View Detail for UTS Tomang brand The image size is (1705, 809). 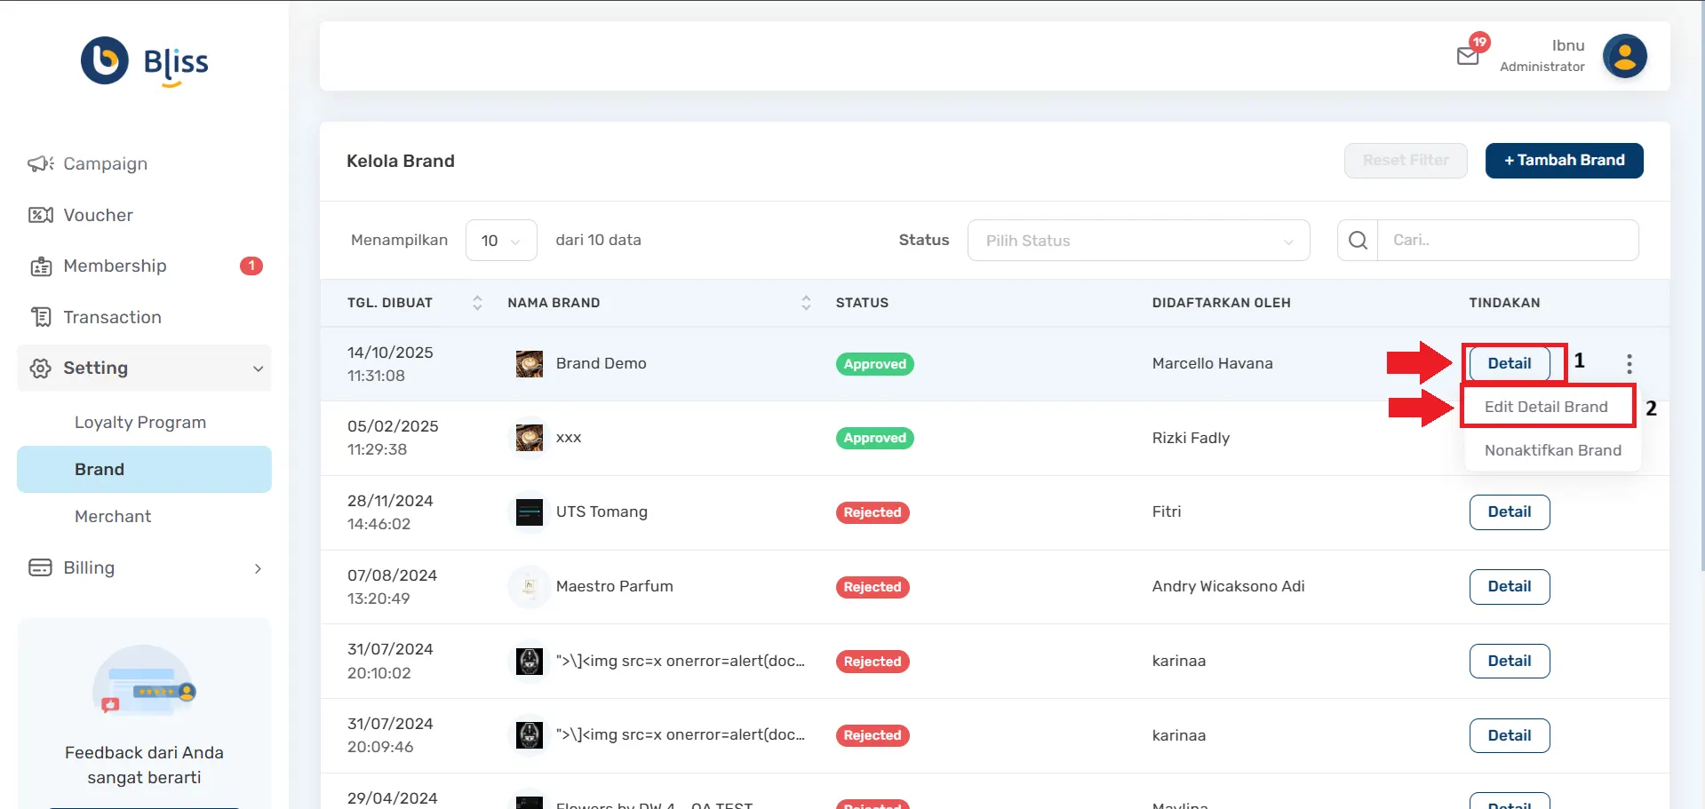[1509, 512]
